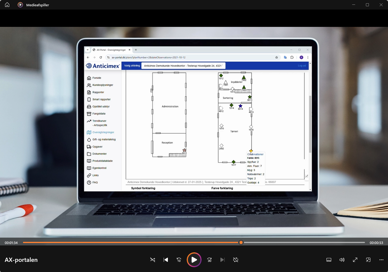Click the browser back arrow
The height and width of the screenshot is (272, 388).
click(88, 57)
